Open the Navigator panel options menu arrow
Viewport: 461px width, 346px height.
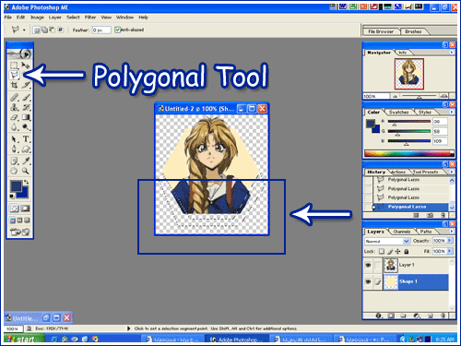[x=452, y=53]
